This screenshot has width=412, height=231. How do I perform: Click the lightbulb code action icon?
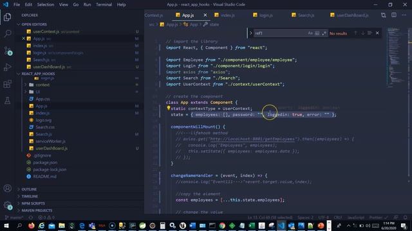pyautogui.click(x=169, y=108)
